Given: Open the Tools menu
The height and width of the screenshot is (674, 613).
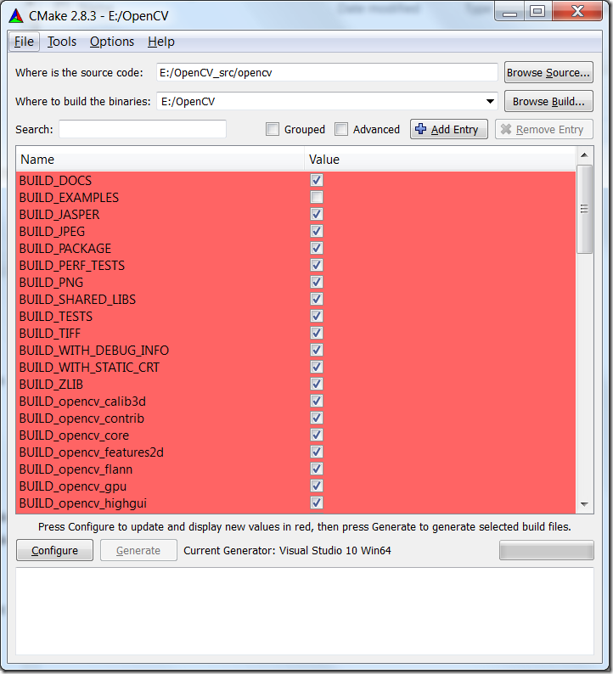Looking at the screenshot, I should coord(62,42).
